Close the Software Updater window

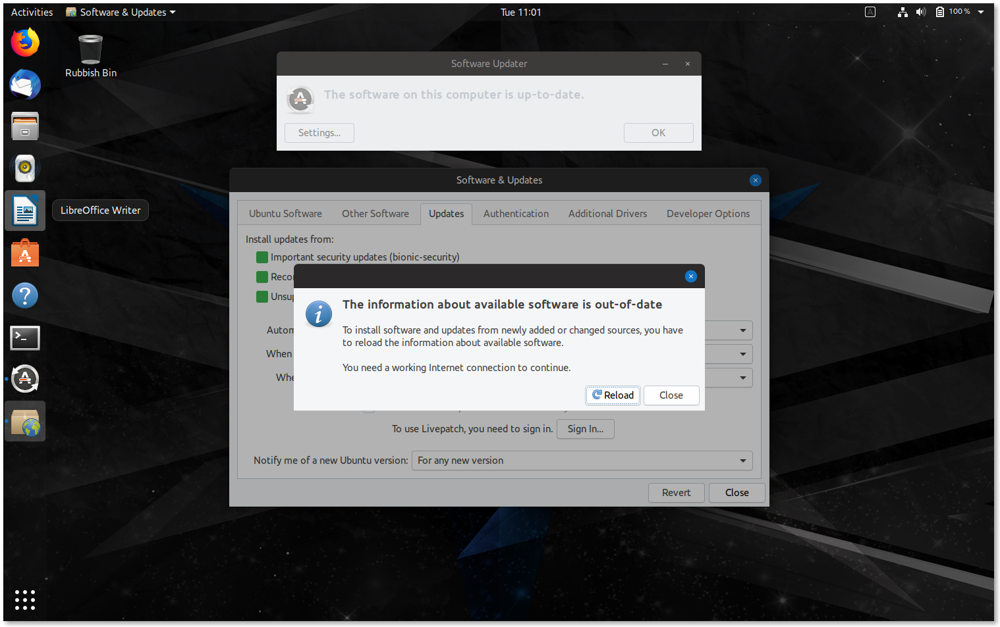(x=688, y=64)
